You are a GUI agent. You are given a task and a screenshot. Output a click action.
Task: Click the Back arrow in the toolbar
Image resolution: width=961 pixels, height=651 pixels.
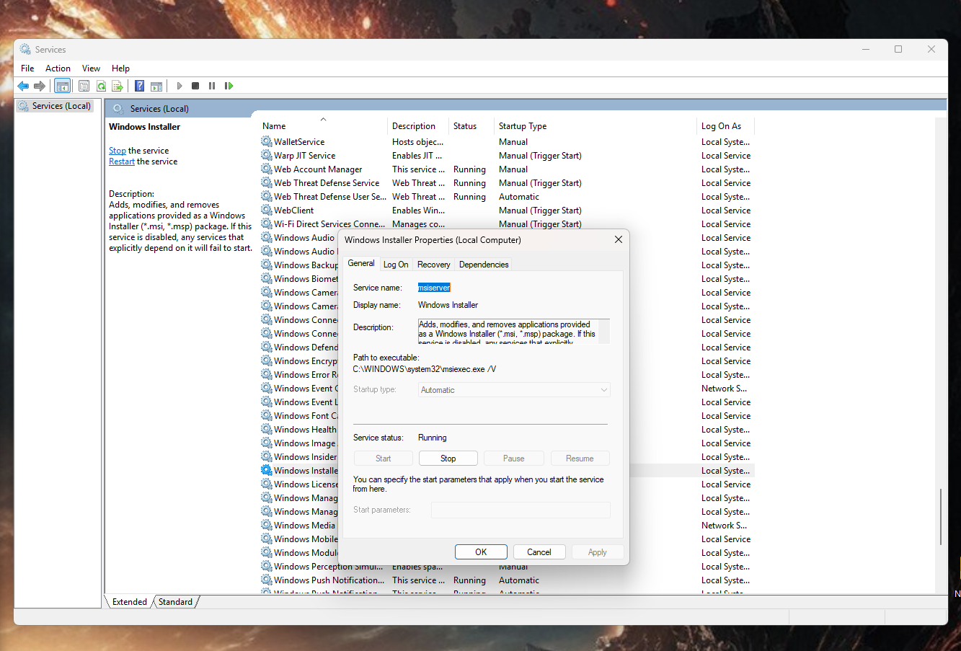(x=23, y=86)
